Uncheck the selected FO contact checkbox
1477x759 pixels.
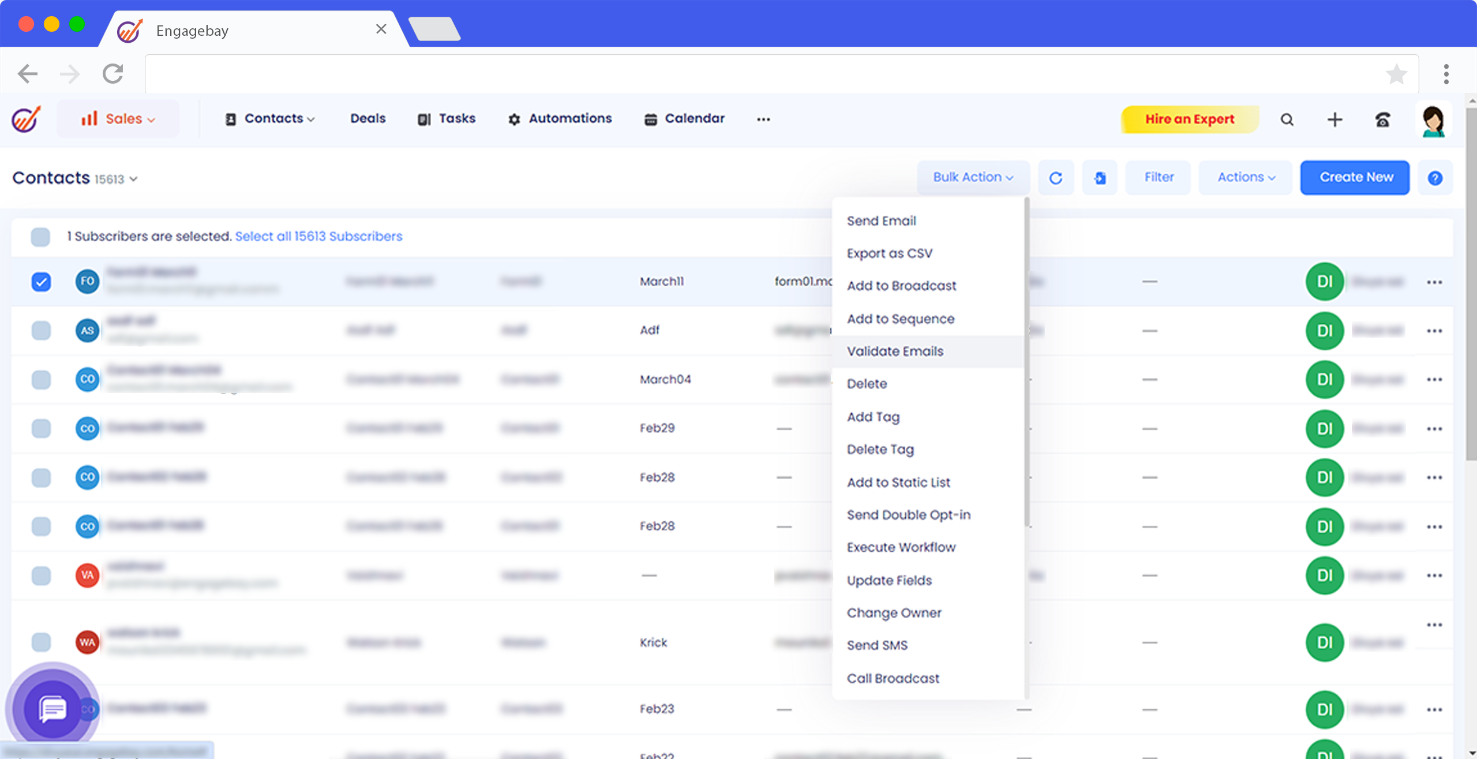[41, 282]
